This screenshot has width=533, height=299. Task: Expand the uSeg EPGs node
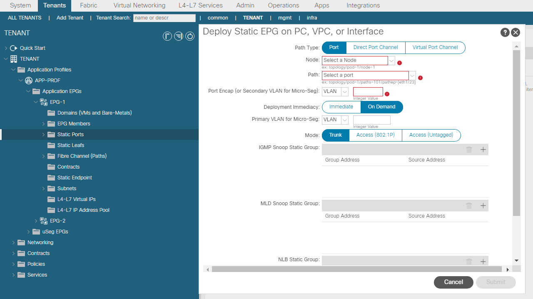pos(28,232)
